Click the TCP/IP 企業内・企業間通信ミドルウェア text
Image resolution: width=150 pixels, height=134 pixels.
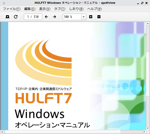(x=44, y=89)
